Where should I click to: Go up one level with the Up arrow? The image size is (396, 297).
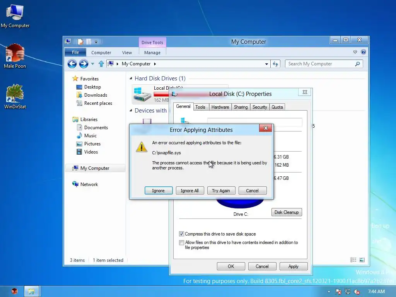click(x=101, y=64)
